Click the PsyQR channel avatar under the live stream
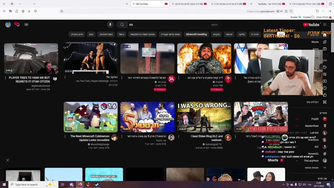334x188 pixels. point(228,79)
